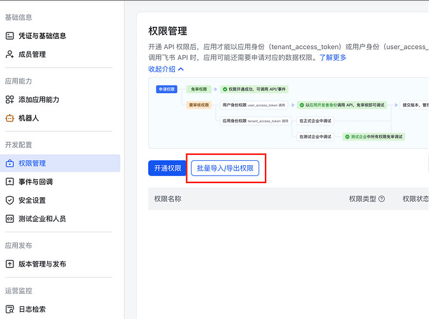The height and width of the screenshot is (319, 429).
Task: Click 批量导入/导出权限 button
Action: pyautogui.click(x=225, y=168)
